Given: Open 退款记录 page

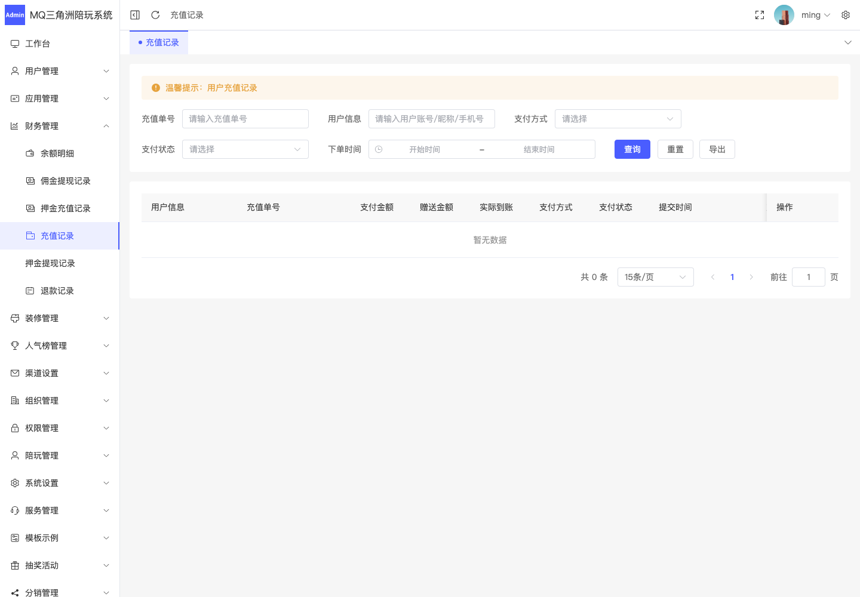Looking at the screenshot, I should coord(60,291).
